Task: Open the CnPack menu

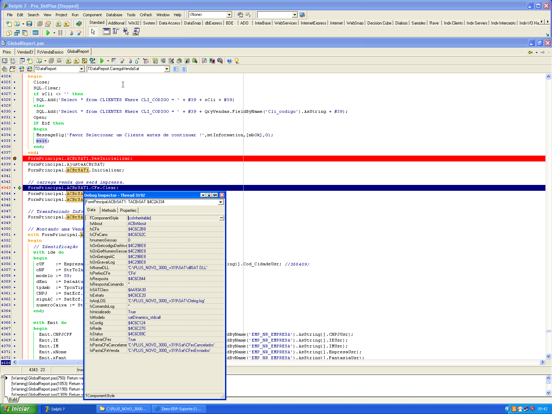Action: (146, 15)
